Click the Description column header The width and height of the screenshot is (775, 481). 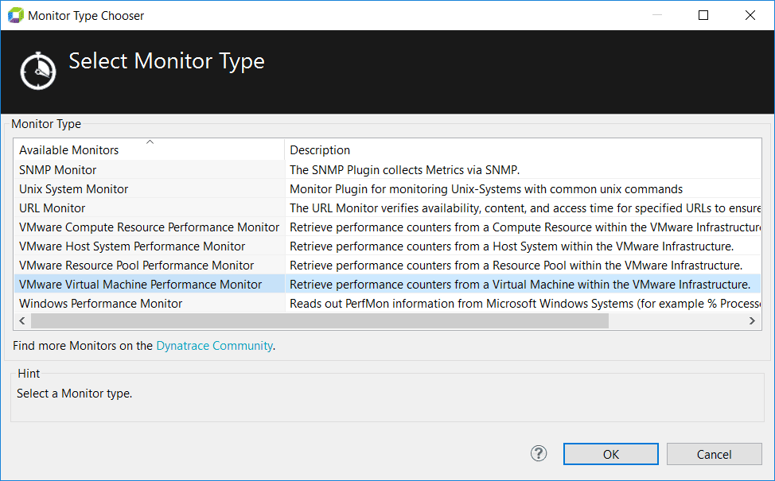tap(523, 149)
